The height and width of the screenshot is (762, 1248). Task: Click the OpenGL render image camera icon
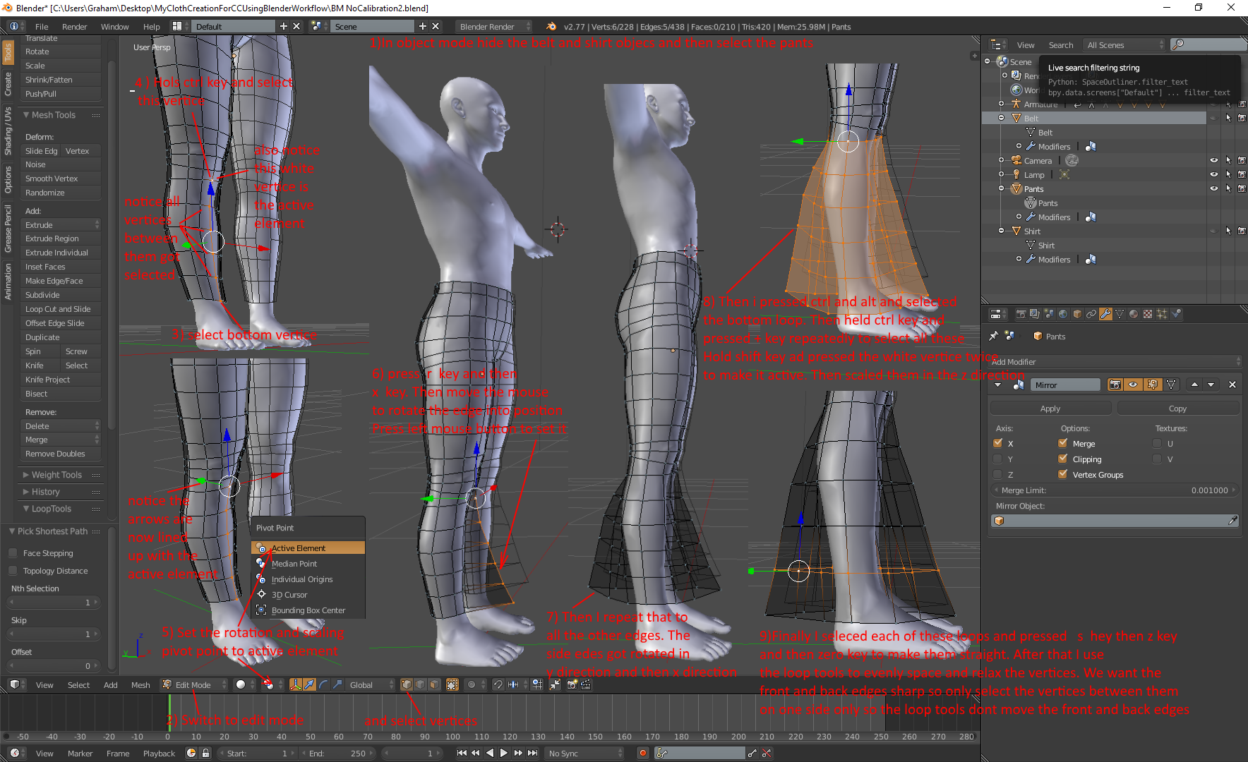[x=572, y=684]
